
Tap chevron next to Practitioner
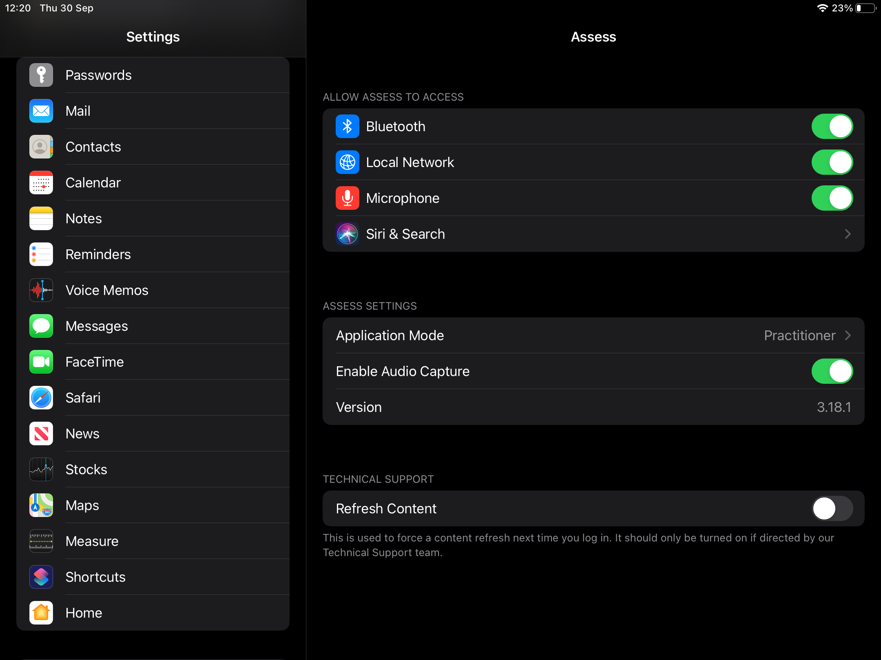[x=848, y=335]
